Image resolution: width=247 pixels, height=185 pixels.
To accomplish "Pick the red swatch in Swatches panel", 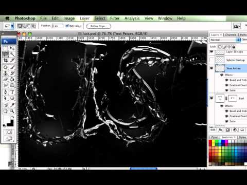I will [x=210, y=142].
